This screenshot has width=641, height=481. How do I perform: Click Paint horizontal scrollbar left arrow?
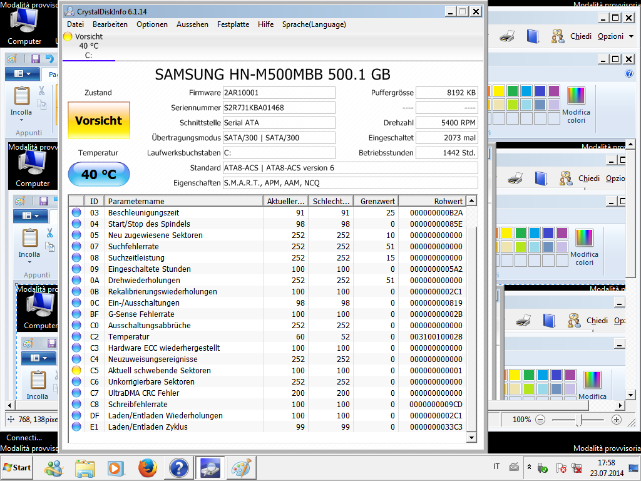tap(9, 405)
